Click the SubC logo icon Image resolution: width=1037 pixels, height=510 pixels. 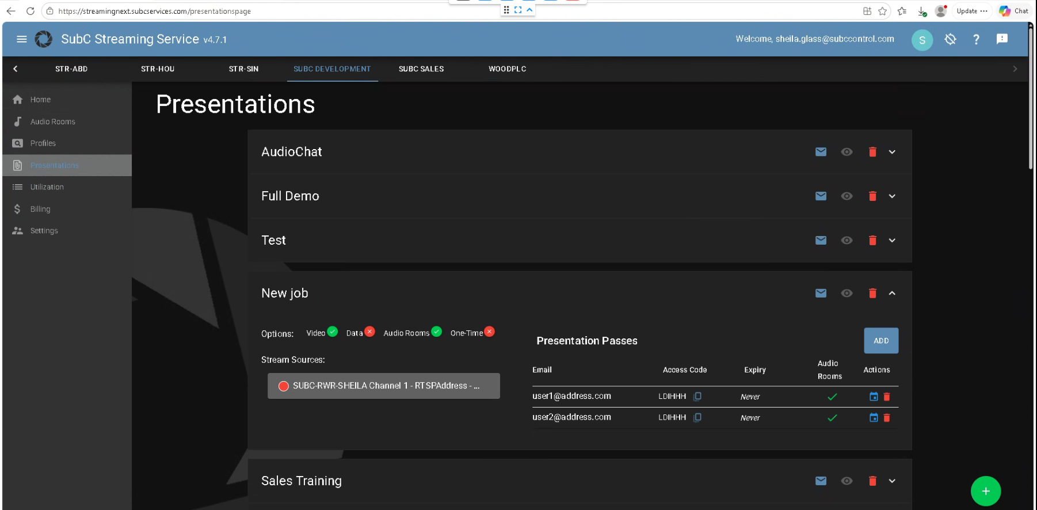pos(43,39)
